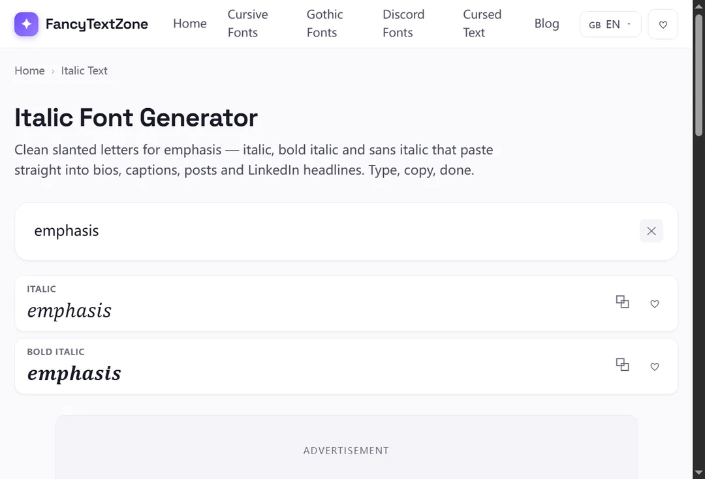The width and height of the screenshot is (705, 479).
Task: Click the scrollbar down arrow
Action: click(x=698, y=472)
